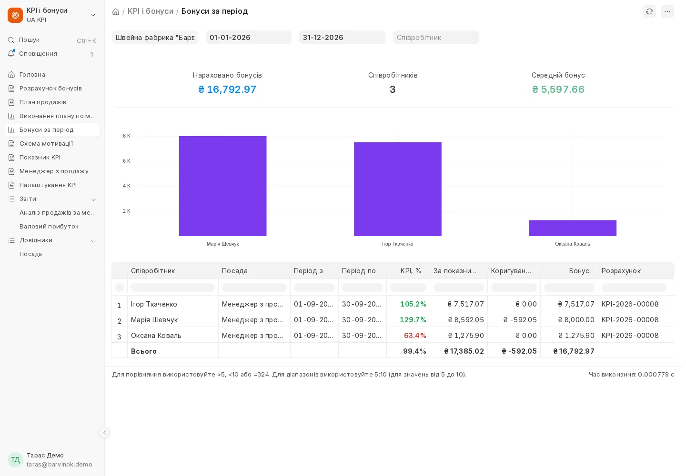The width and height of the screenshot is (686, 476).
Task: Click the chart icon for Бонуси за період
Action: 11,130
